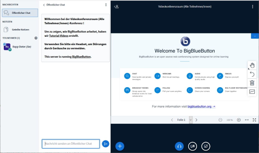
Task: Close chat panel via back chevron
Action: pyautogui.click(x=44, y=5)
